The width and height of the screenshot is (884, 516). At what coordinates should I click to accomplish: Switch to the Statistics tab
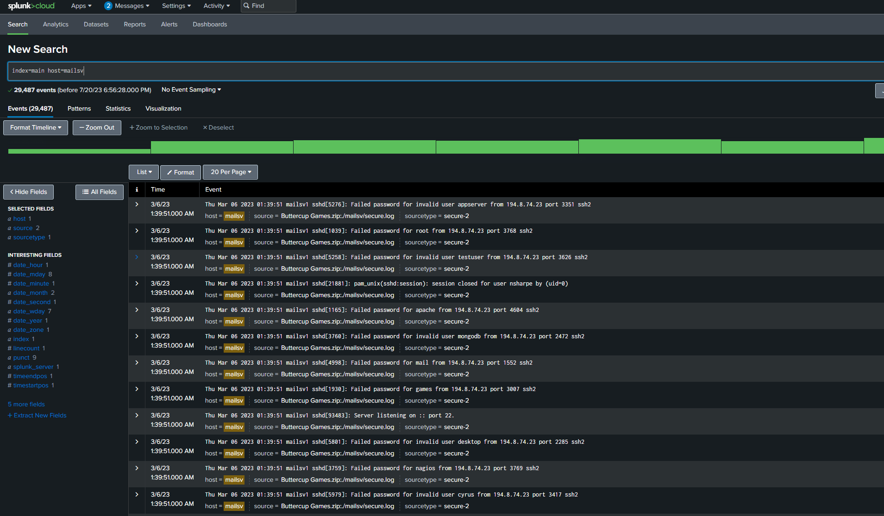[118, 108]
